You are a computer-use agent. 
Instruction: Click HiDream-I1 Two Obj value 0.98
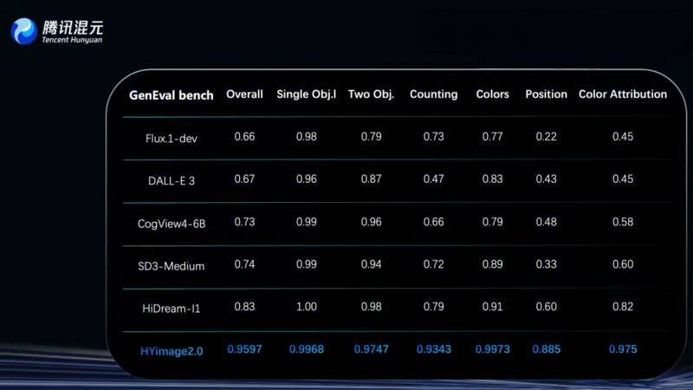[x=371, y=307]
